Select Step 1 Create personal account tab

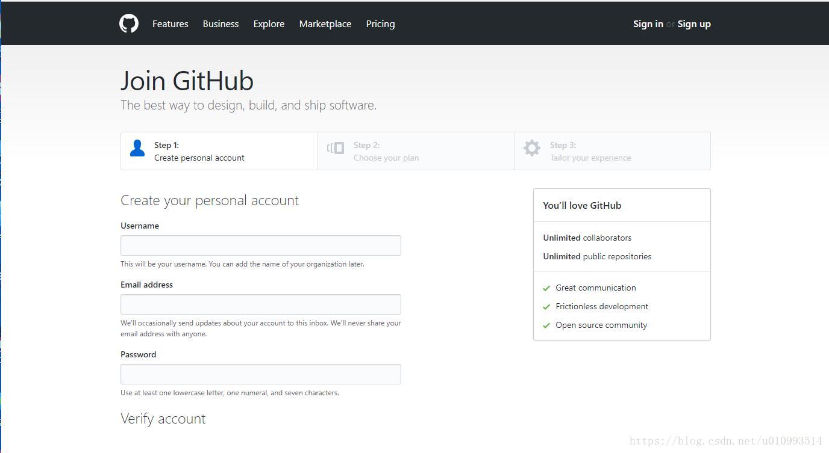tap(219, 151)
